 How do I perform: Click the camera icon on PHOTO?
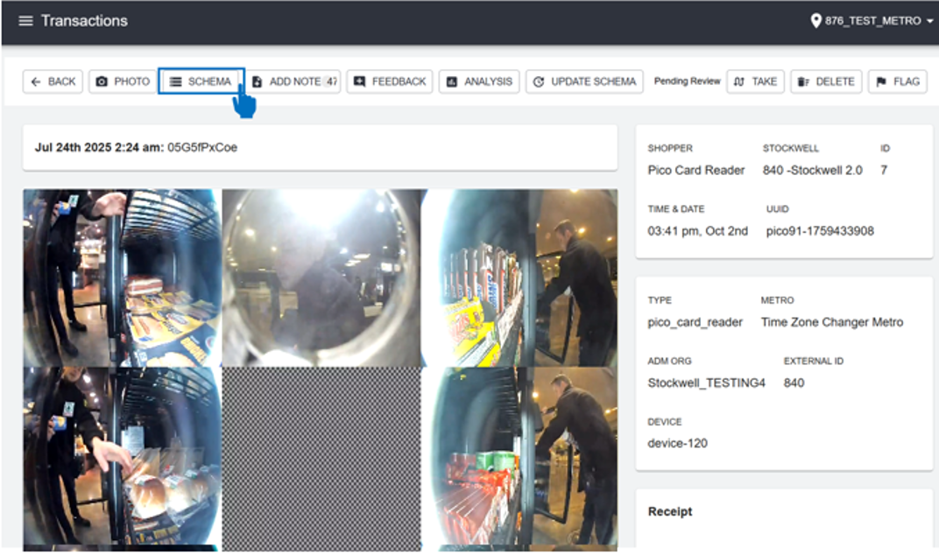click(x=102, y=81)
